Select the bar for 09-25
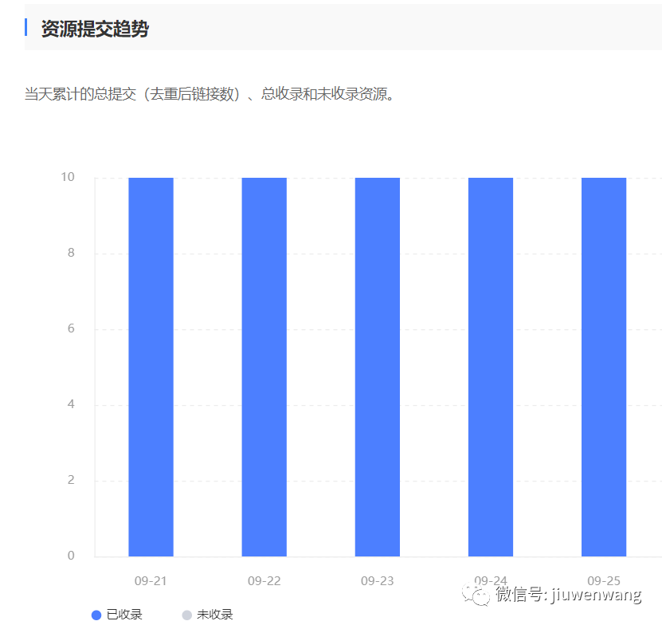Screen dimensions: 662x625 [x=603, y=367]
